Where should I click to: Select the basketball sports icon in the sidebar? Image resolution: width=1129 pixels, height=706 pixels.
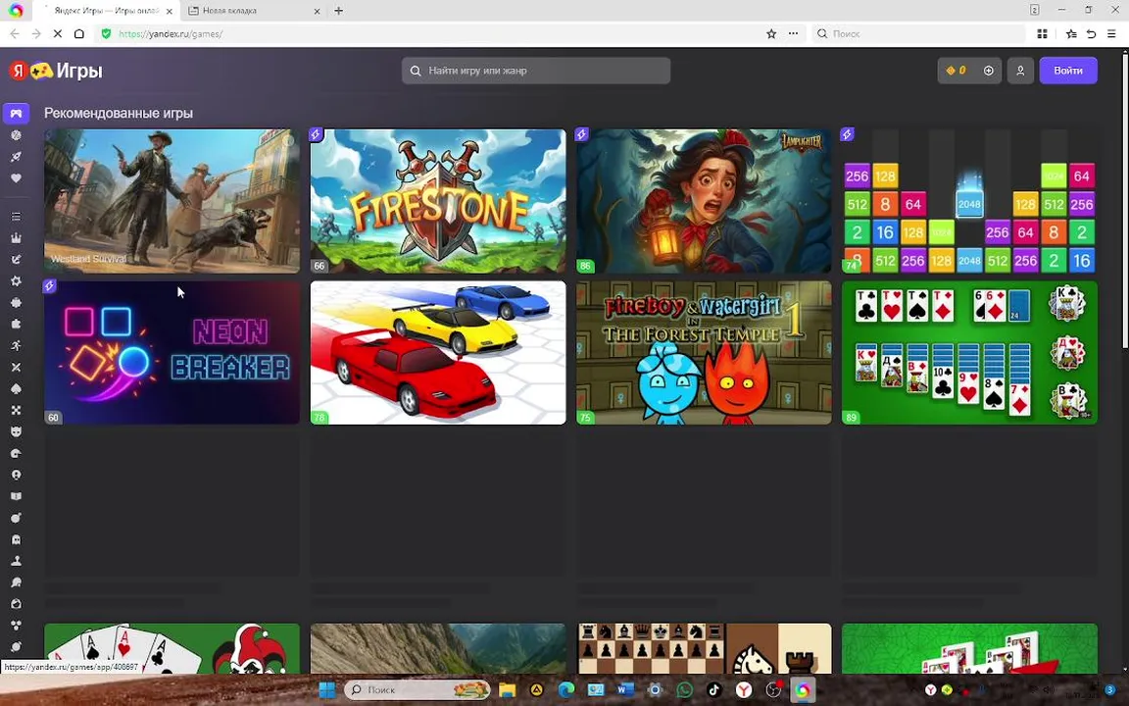pyautogui.click(x=16, y=134)
